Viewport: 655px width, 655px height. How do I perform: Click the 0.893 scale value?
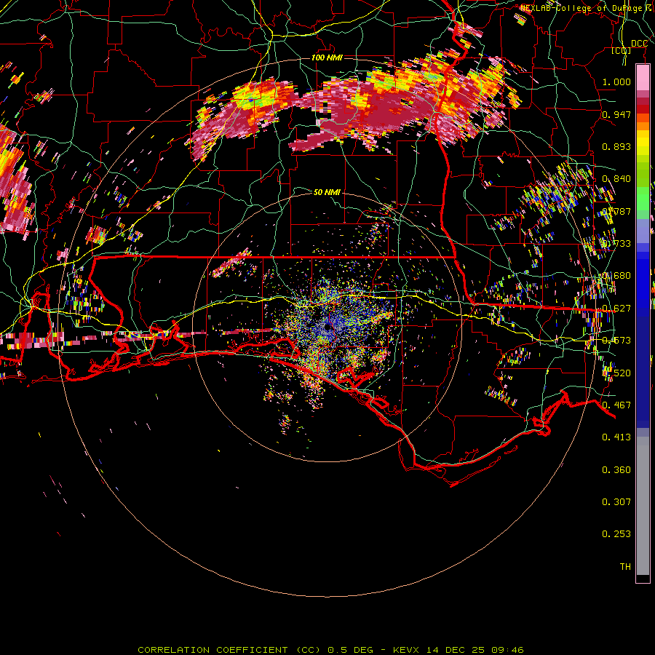pos(616,146)
